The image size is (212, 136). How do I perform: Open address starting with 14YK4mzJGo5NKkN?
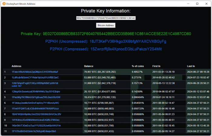click(x=36, y=120)
